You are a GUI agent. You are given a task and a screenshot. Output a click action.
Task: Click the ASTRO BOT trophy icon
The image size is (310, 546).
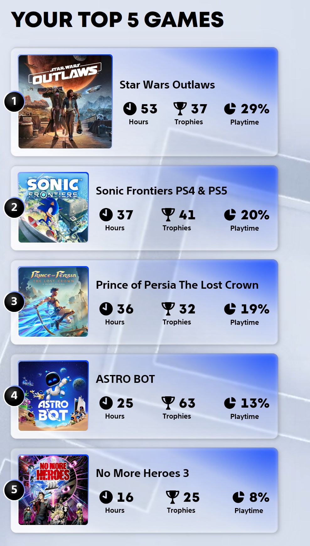168,403
